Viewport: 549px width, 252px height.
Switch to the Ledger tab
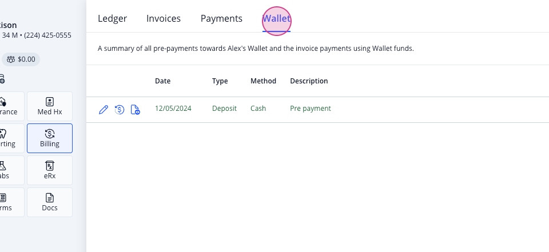point(113,18)
